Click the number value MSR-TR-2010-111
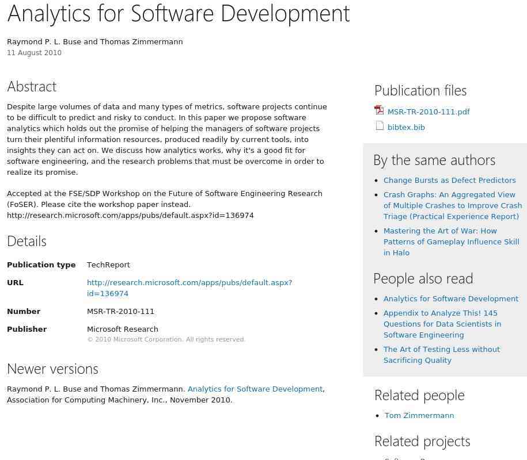 [x=120, y=312]
